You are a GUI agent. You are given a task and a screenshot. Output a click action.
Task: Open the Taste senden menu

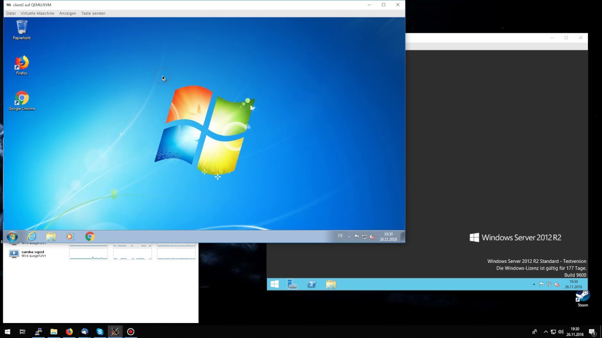click(x=93, y=13)
